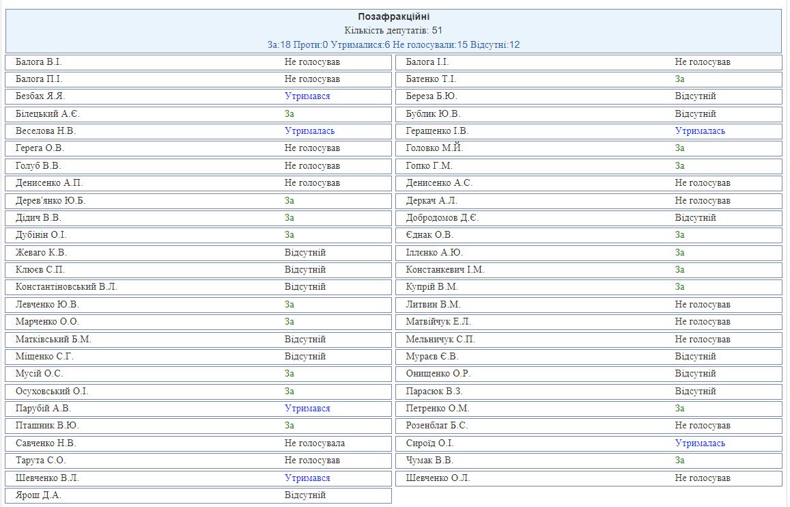Click the За vote beside Чумак В.В.

[679, 461]
